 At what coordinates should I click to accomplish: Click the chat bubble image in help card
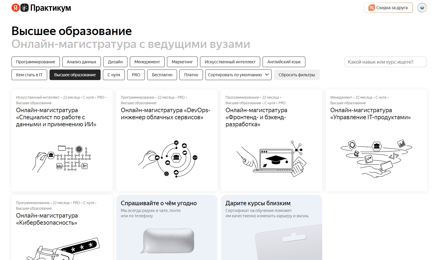click(168, 240)
